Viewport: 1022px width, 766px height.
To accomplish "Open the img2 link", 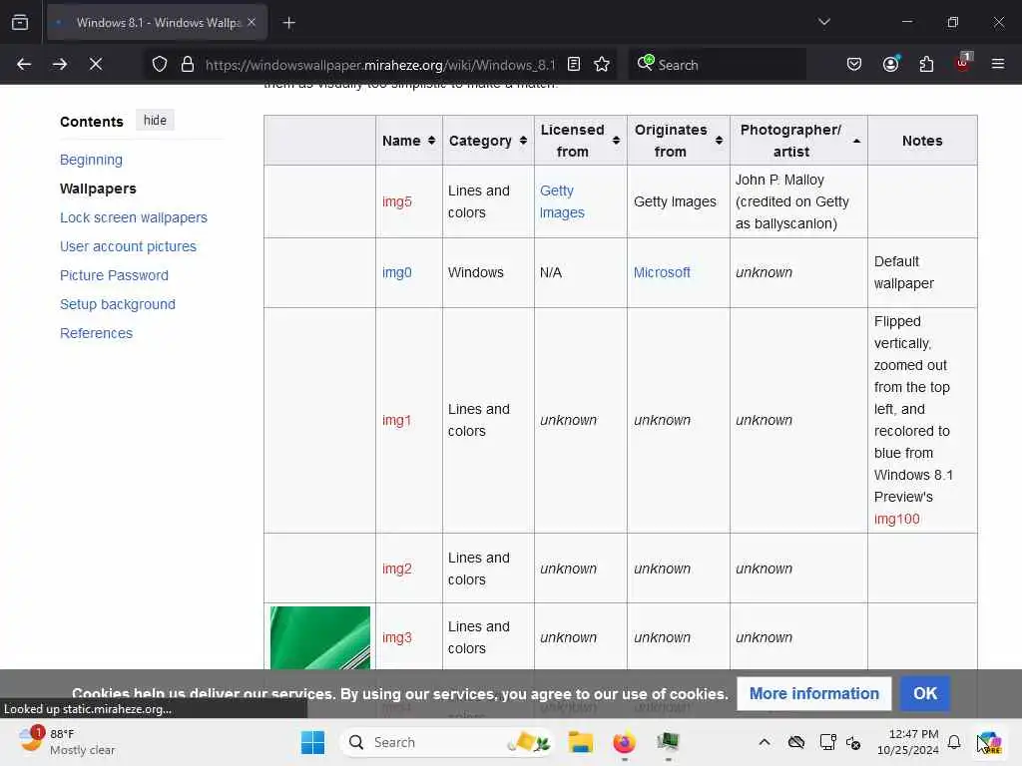I will [x=397, y=569].
